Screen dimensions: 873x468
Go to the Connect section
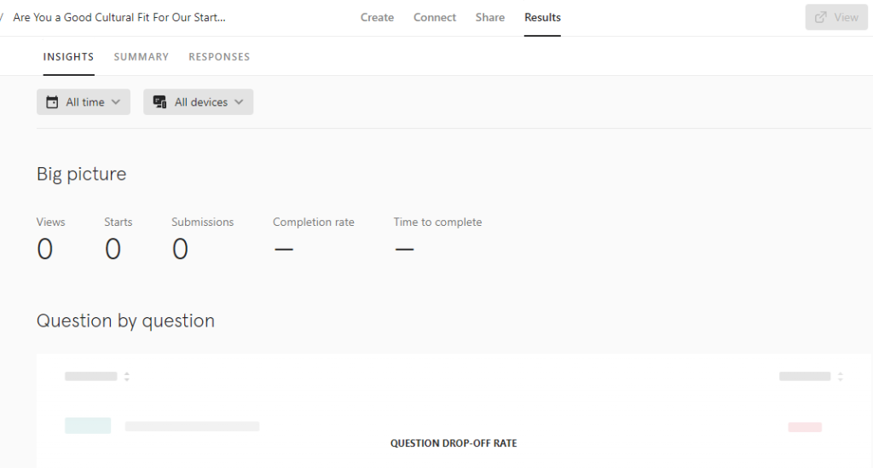(435, 17)
